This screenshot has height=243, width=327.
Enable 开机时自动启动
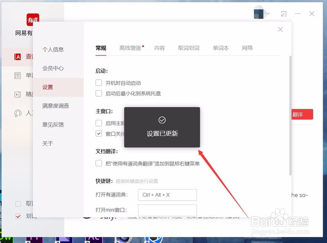coord(99,83)
